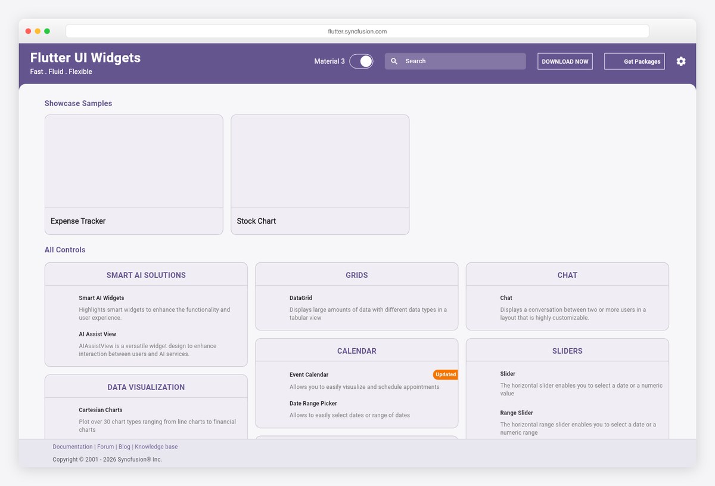The height and width of the screenshot is (486, 715).
Task: Click the 'Allows to easily select dates' description
Action: pos(350,415)
